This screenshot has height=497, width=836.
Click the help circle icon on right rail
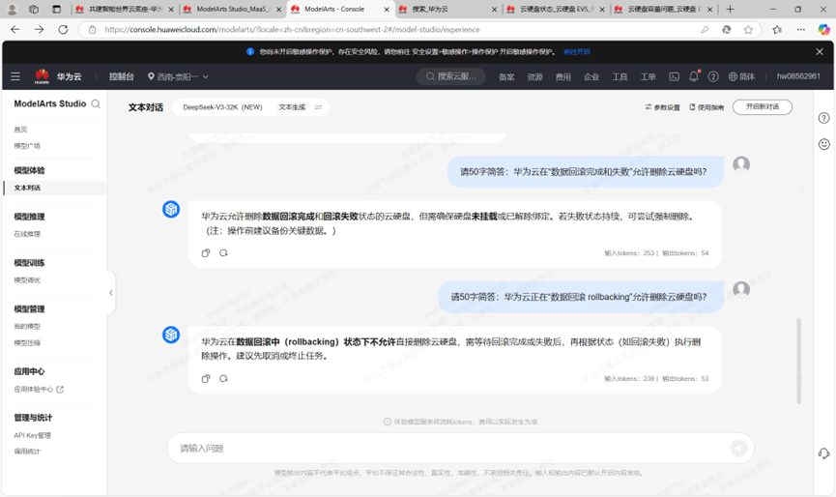pos(823,118)
